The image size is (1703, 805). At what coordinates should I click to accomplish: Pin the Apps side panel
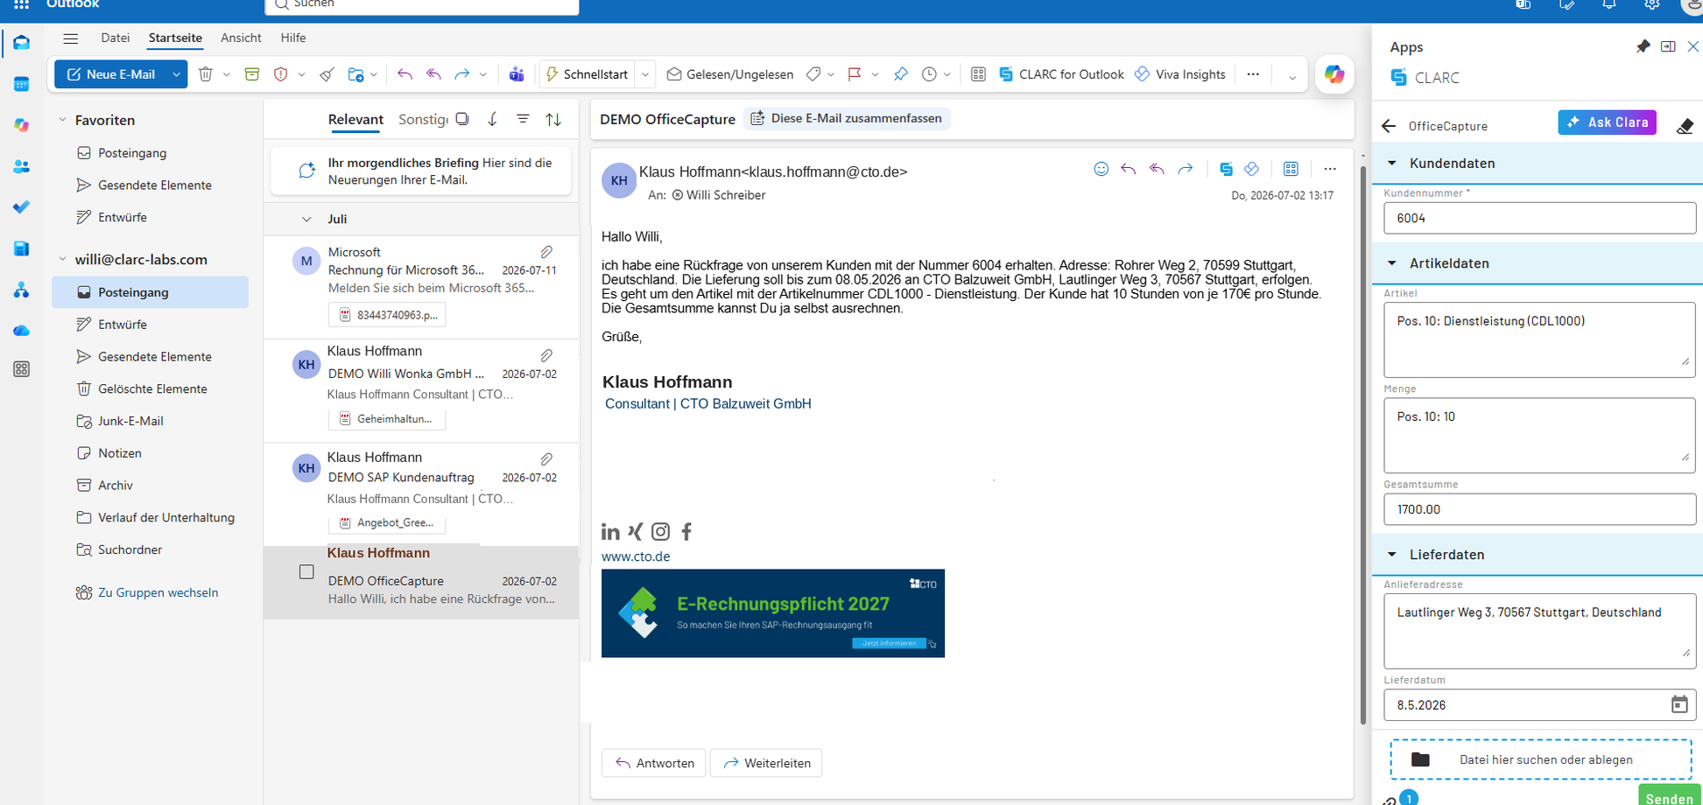click(x=1643, y=46)
